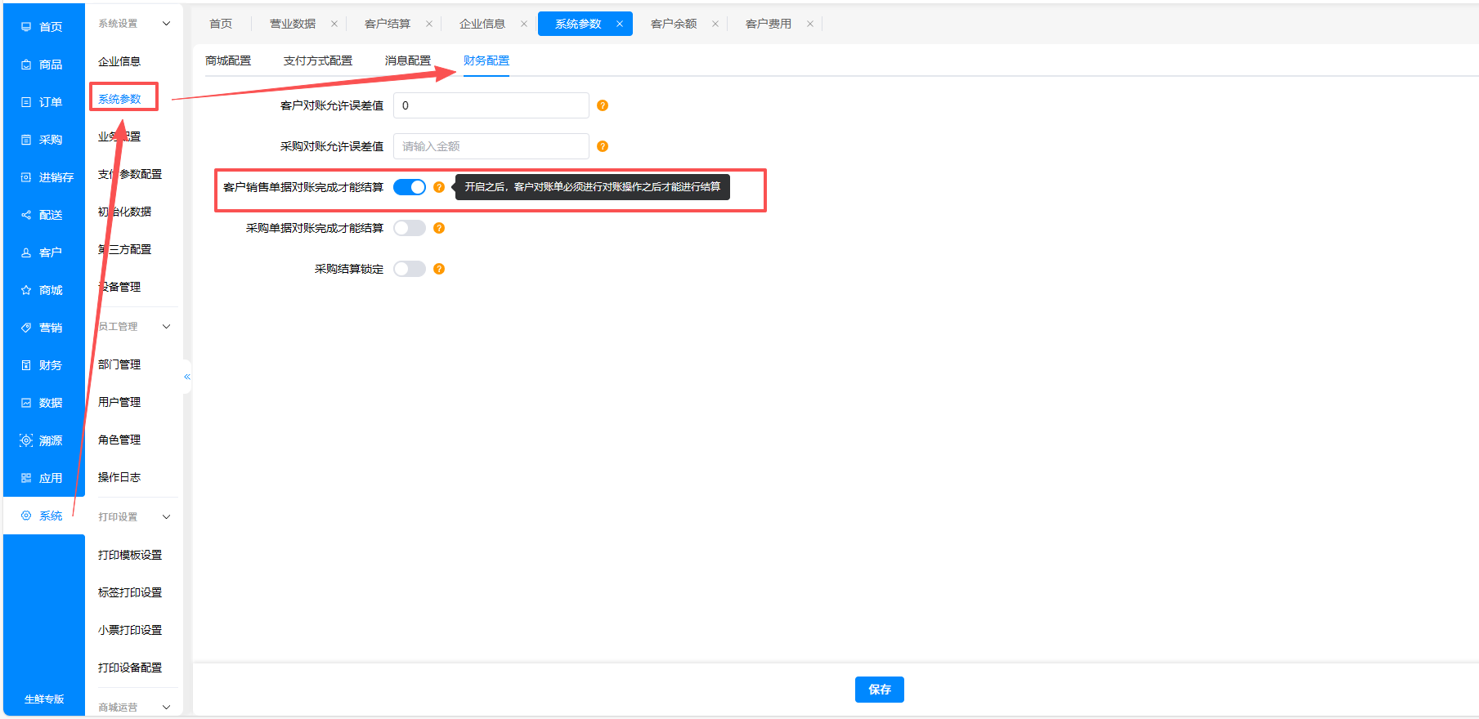The height and width of the screenshot is (719, 1479).
Task: Open the 应用 apps sidebar item
Action: click(x=43, y=478)
